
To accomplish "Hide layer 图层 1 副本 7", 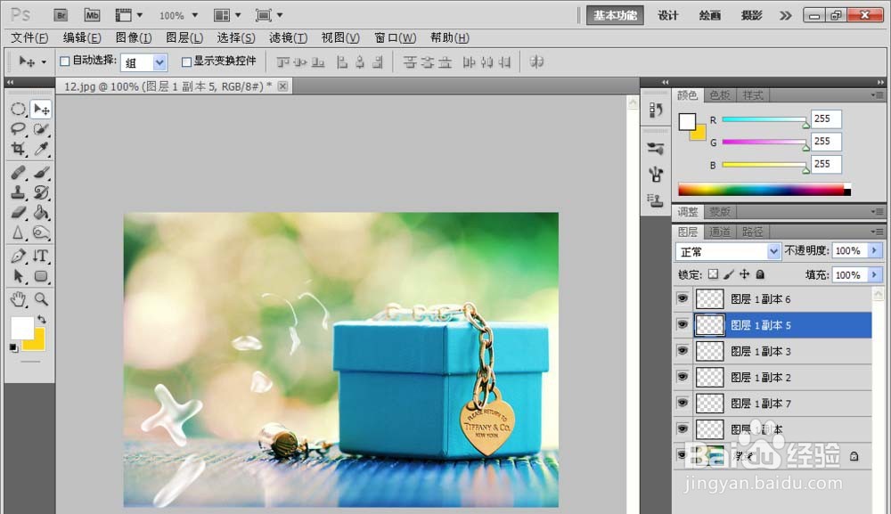I will pyautogui.click(x=683, y=403).
